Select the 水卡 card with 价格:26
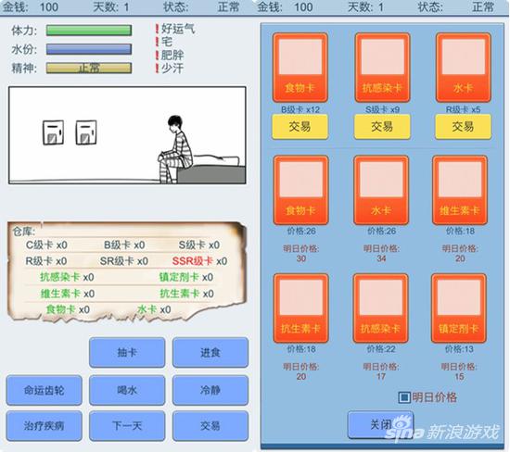This screenshot has height=452, width=510. click(381, 190)
